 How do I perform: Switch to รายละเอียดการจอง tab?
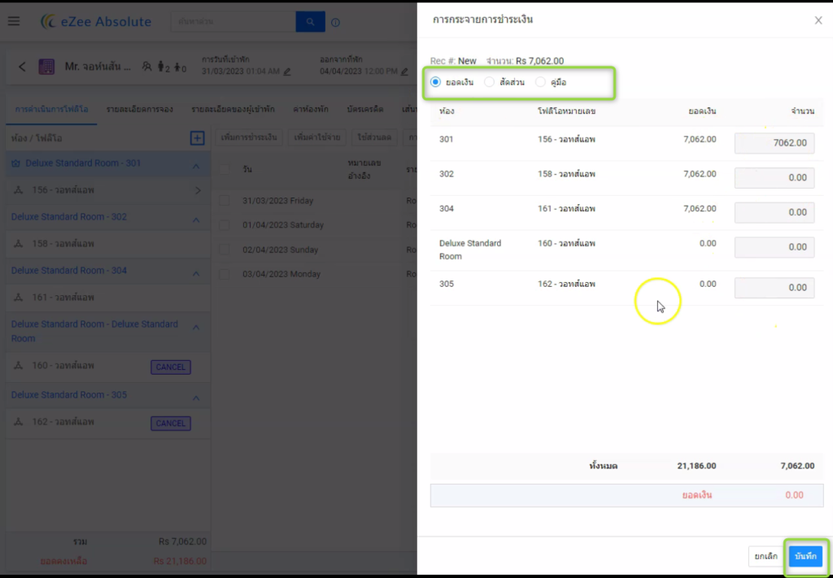pyautogui.click(x=140, y=109)
